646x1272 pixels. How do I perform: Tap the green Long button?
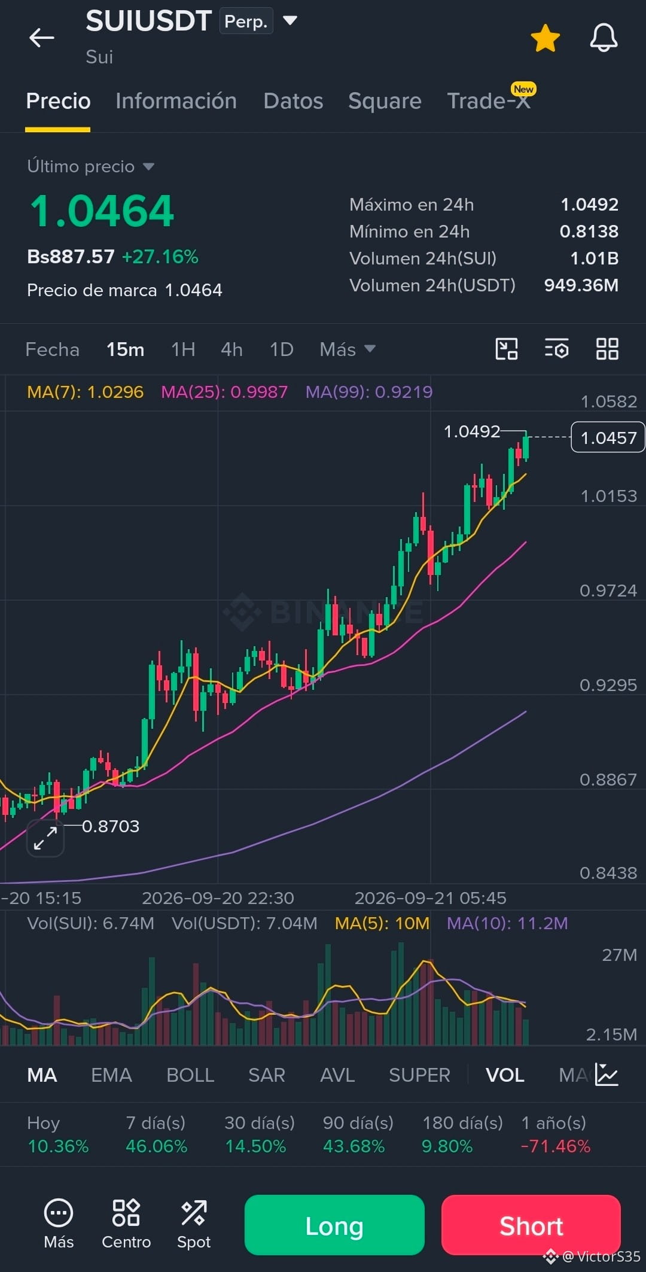(x=334, y=1225)
